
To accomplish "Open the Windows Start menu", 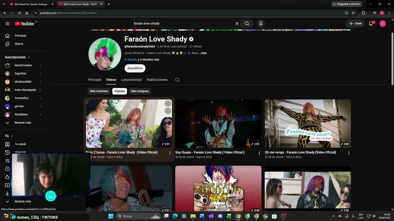I will 111,216.
